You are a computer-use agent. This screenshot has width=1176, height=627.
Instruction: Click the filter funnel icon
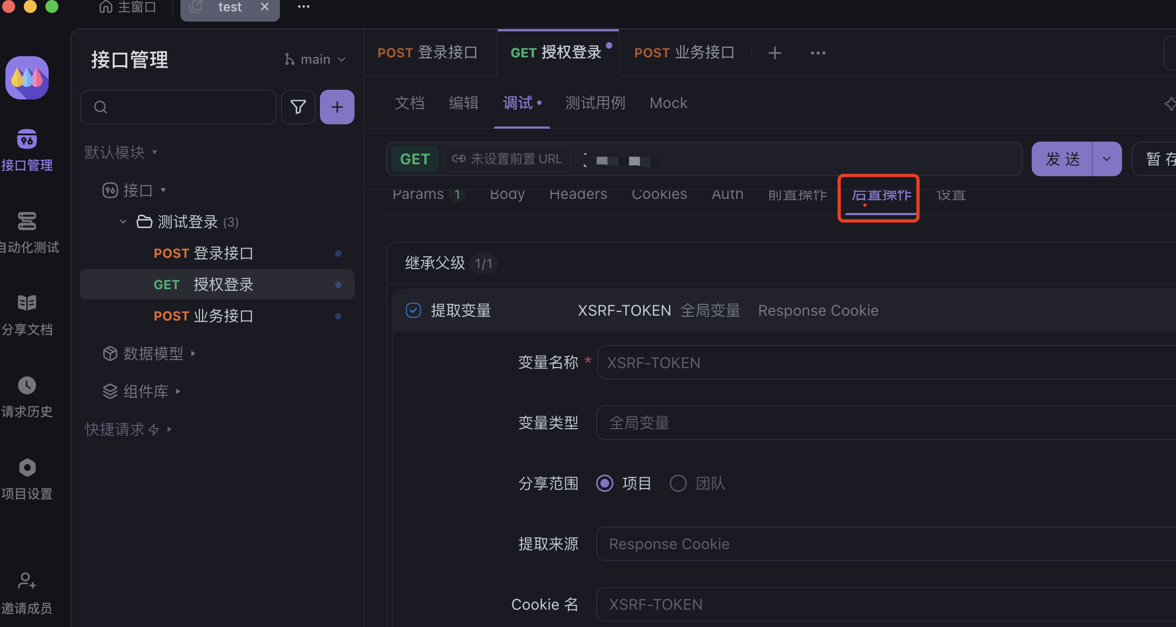(x=298, y=107)
